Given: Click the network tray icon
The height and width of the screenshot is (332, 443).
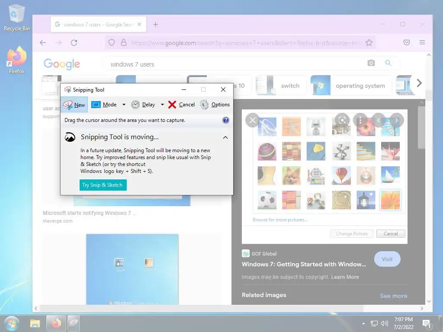Looking at the screenshot, I should pos(374,323).
